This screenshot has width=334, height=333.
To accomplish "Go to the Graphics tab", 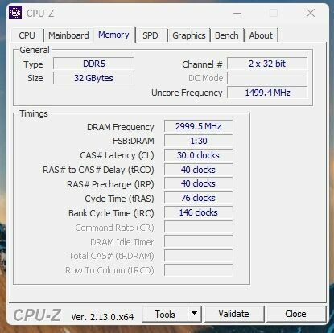I will click(x=189, y=35).
